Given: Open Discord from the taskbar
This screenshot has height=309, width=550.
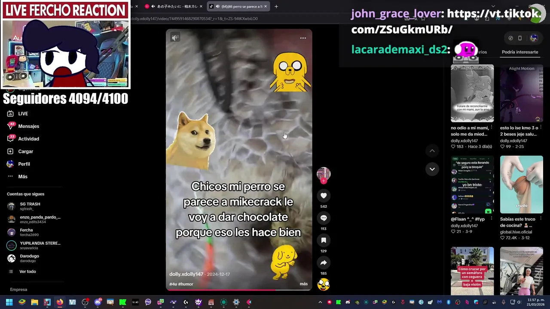Looking at the screenshot, I should click(x=98, y=302).
